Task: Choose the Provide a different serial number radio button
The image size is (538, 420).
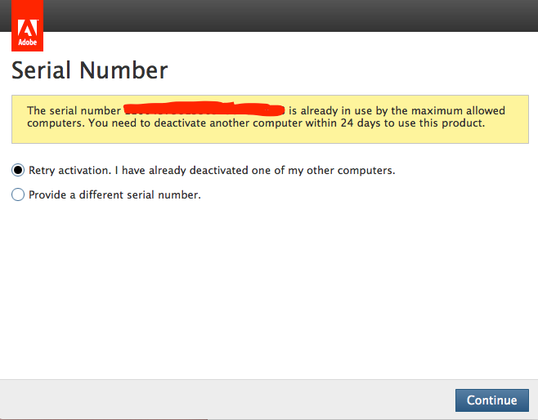Action: tap(18, 195)
